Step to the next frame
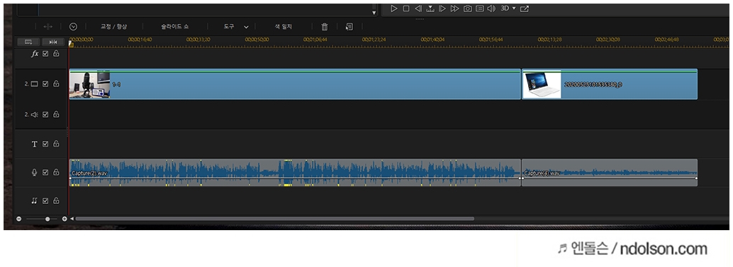 (x=442, y=8)
